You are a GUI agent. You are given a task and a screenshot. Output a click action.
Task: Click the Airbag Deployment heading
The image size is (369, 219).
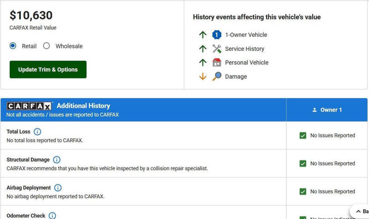tap(29, 188)
